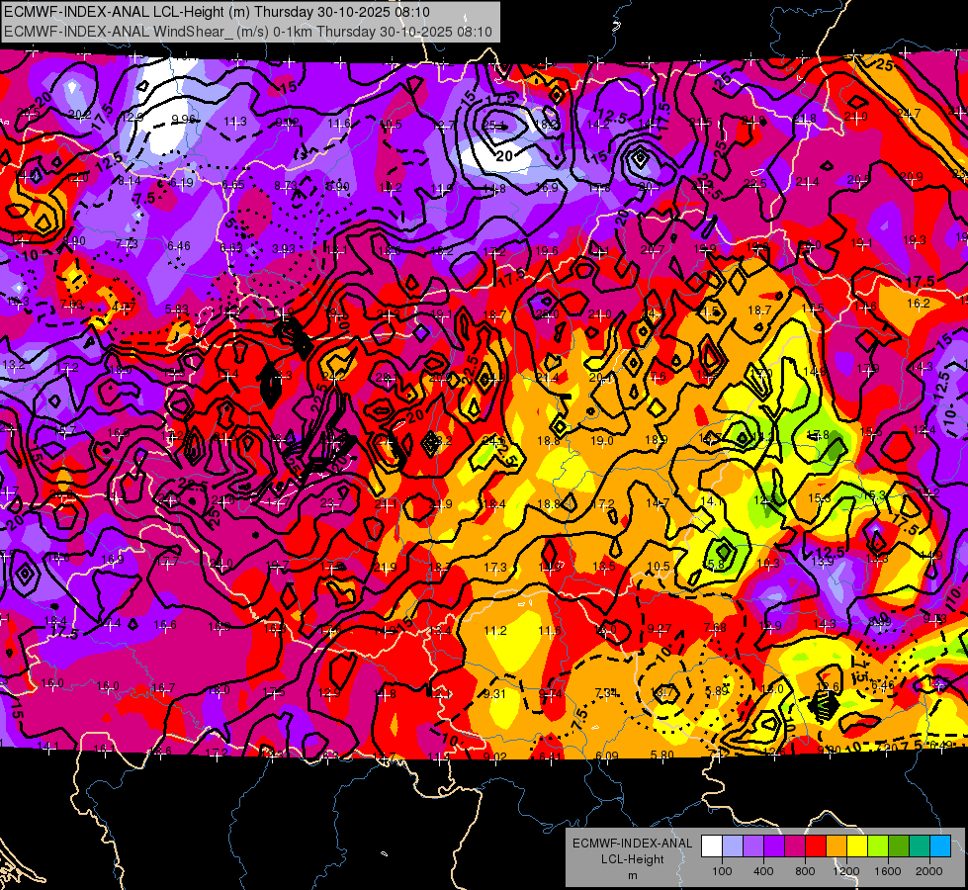Click the orange legend swatch
The height and width of the screenshot is (890, 968).
(836, 846)
